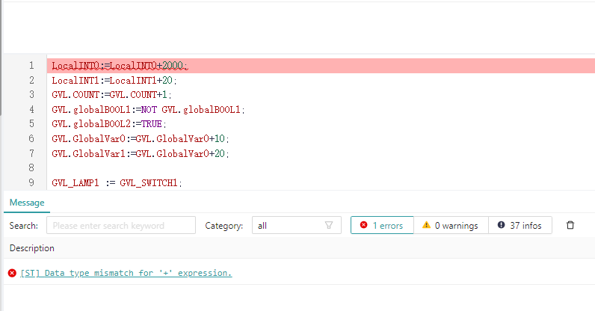Open the Category dropdown showing all

[296, 225]
